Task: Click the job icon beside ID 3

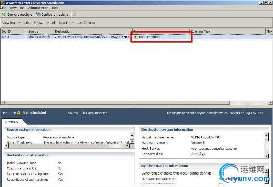Action: [x=4, y=37]
